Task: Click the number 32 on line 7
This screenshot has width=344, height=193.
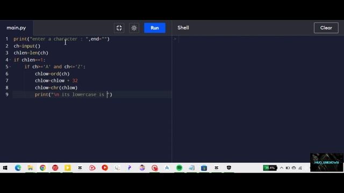Action: tap(75, 81)
